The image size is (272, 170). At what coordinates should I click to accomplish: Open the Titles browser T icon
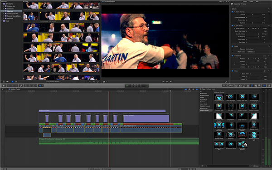[x=252, y=85]
